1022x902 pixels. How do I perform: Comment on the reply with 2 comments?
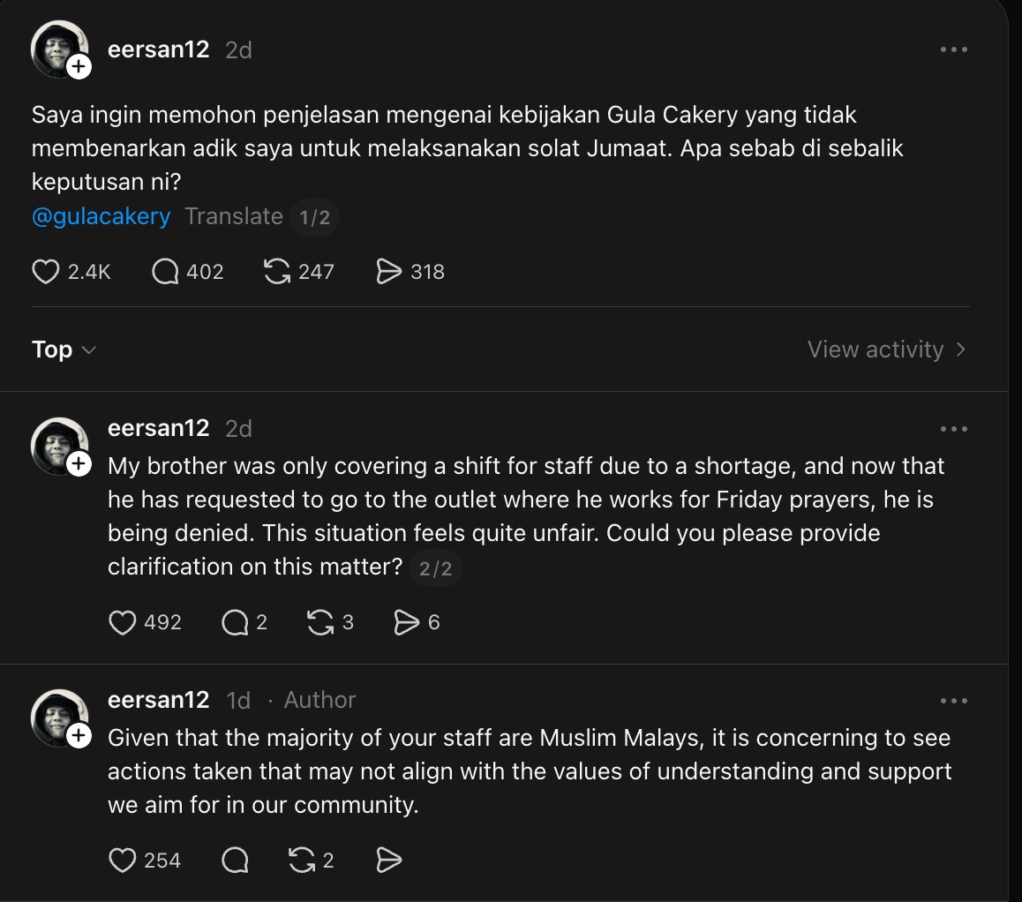pyautogui.click(x=235, y=622)
